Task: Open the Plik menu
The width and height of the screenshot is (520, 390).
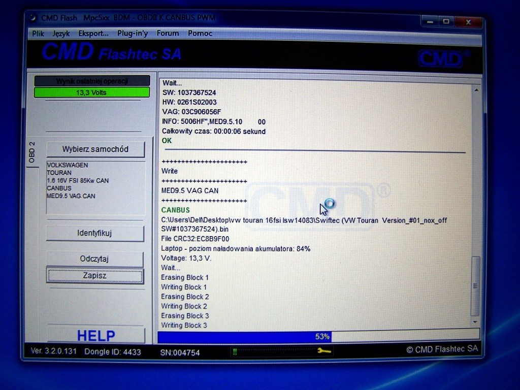Action: 38,34
